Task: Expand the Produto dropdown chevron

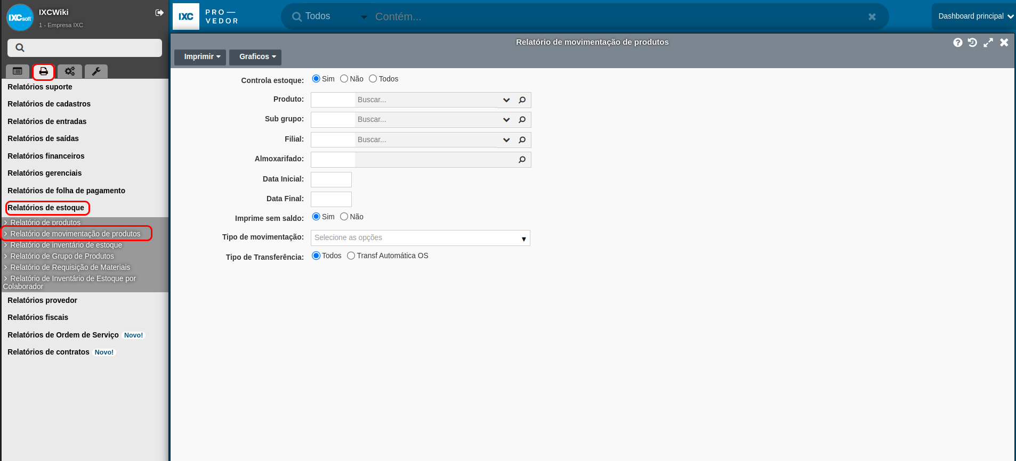Action: point(506,100)
